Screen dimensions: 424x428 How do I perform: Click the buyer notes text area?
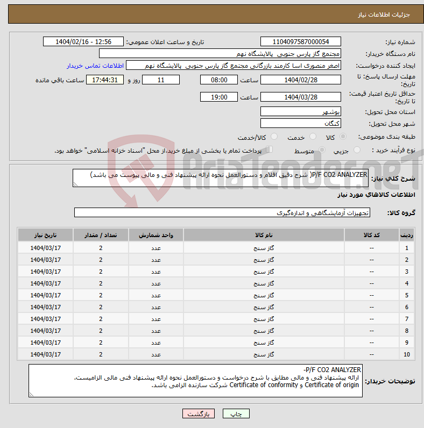tap(196, 381)
